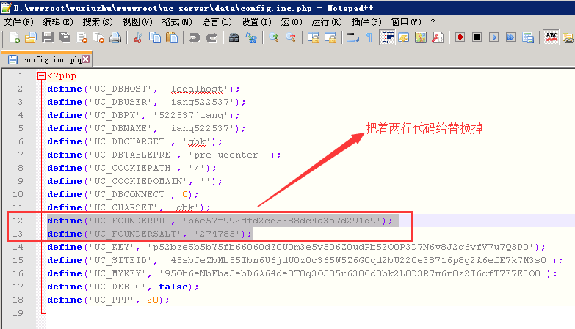This screenshot has height=329, width=575.
Task: Click the UC_PPP 20 line
Action: click(x=108, y=300)
